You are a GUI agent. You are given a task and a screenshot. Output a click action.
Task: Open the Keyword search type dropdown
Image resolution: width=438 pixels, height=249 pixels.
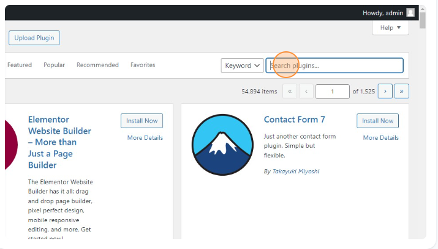pyautogui.click(x=242, y=65)
